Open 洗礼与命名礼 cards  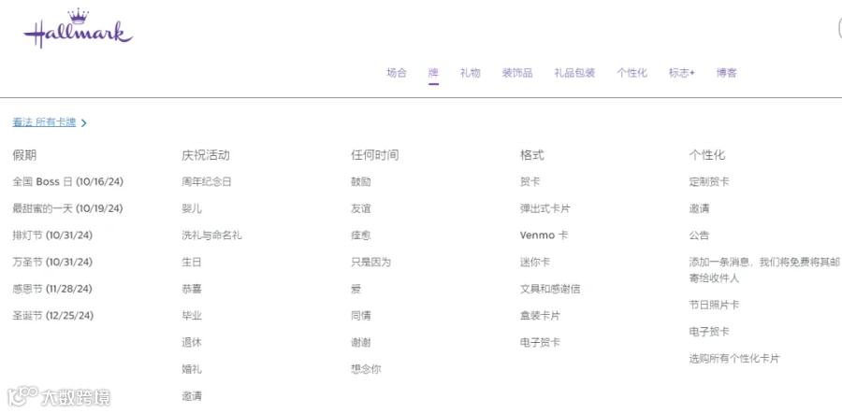pos(211,235)
